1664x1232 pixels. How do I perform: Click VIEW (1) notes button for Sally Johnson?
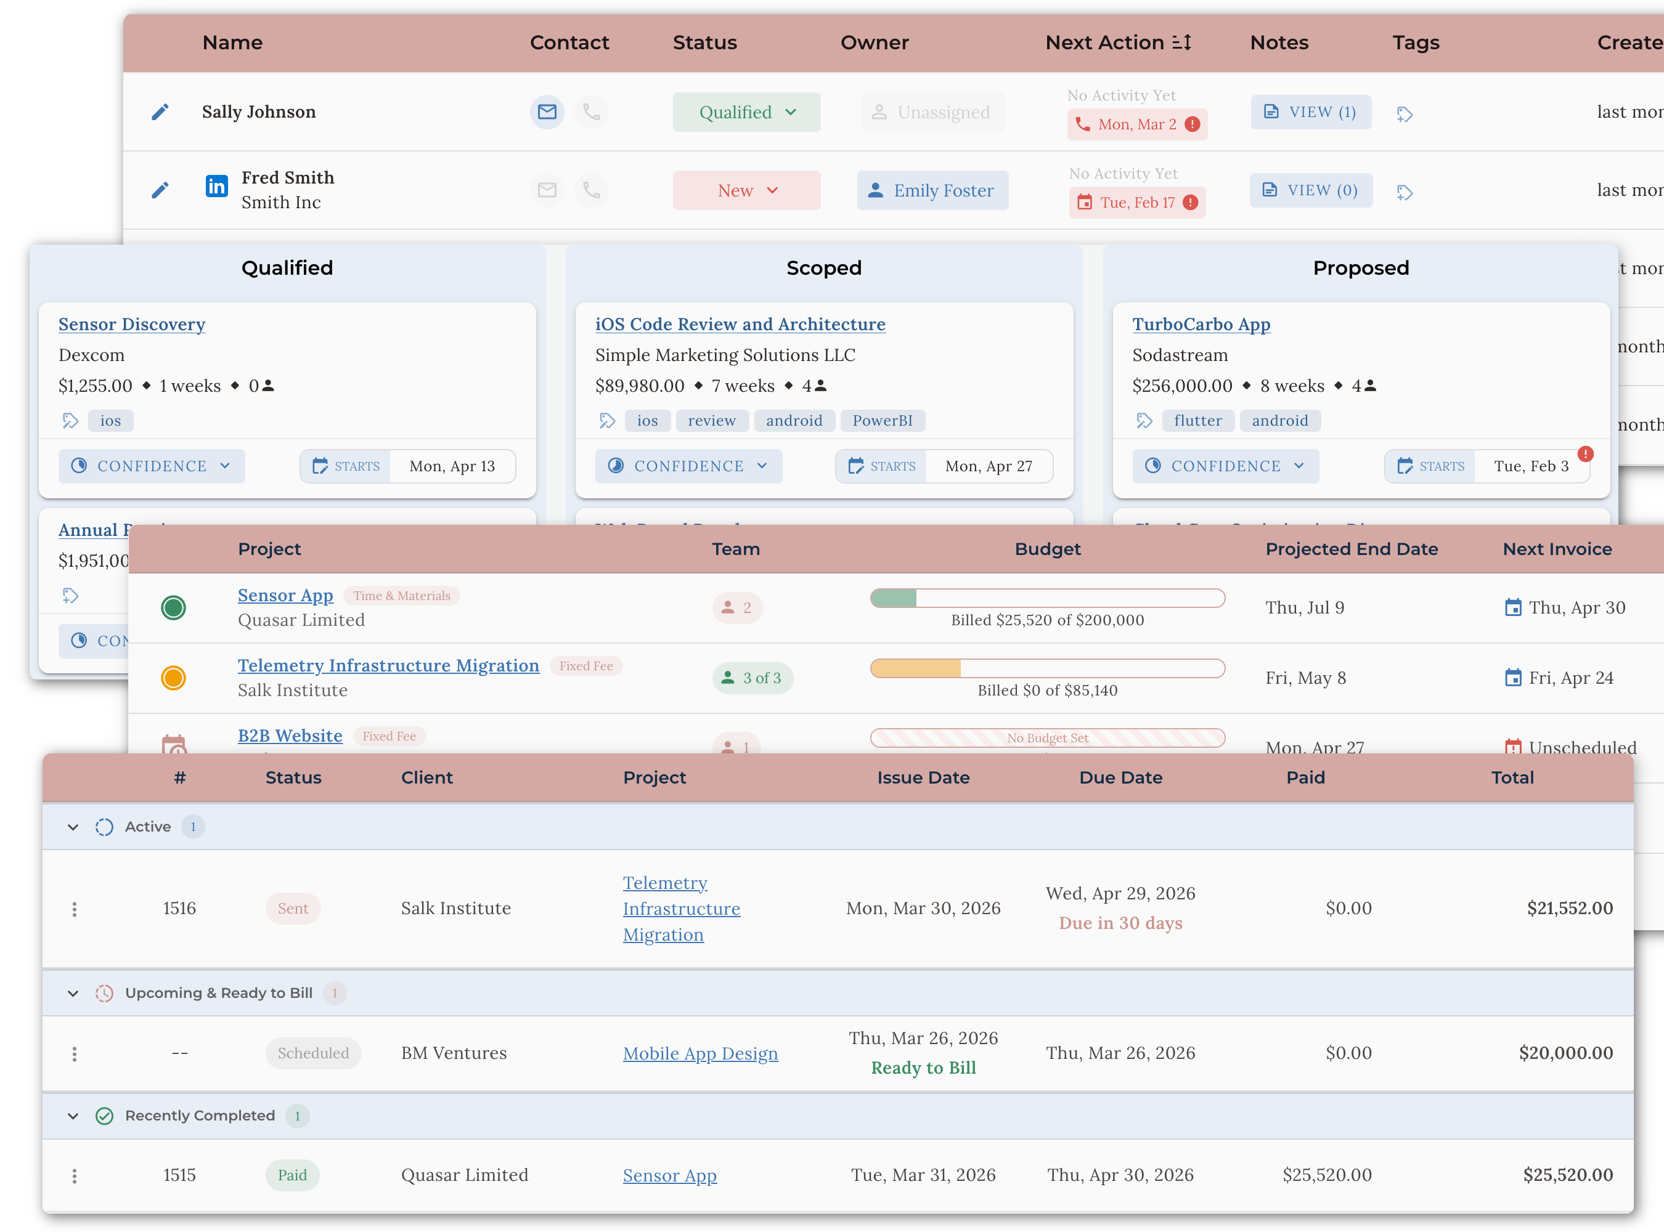tap(1311, 112)
